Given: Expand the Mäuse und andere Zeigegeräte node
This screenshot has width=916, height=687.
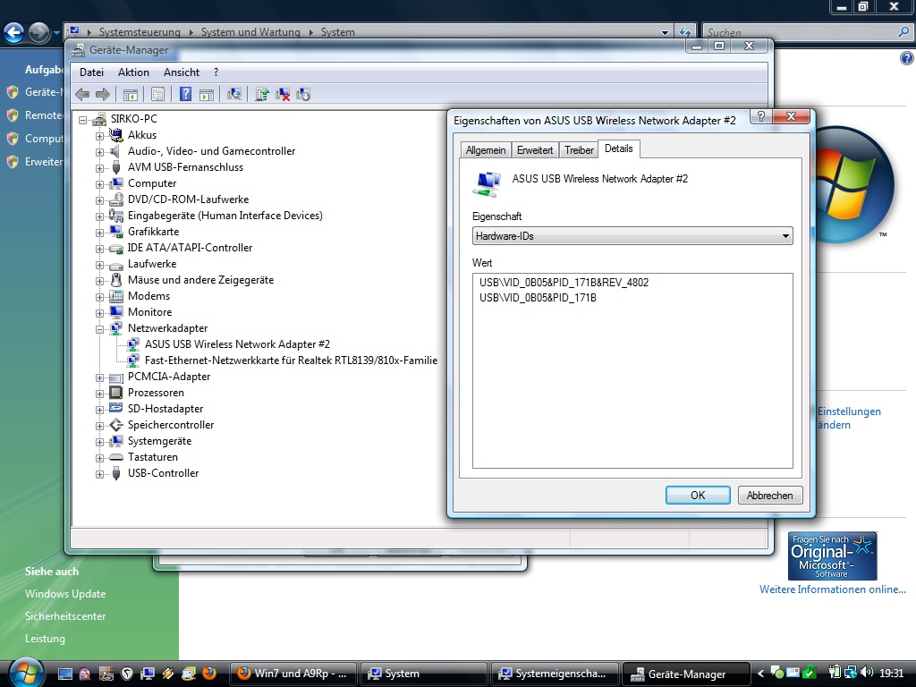Looking at the screenshot, I should 100,281.
